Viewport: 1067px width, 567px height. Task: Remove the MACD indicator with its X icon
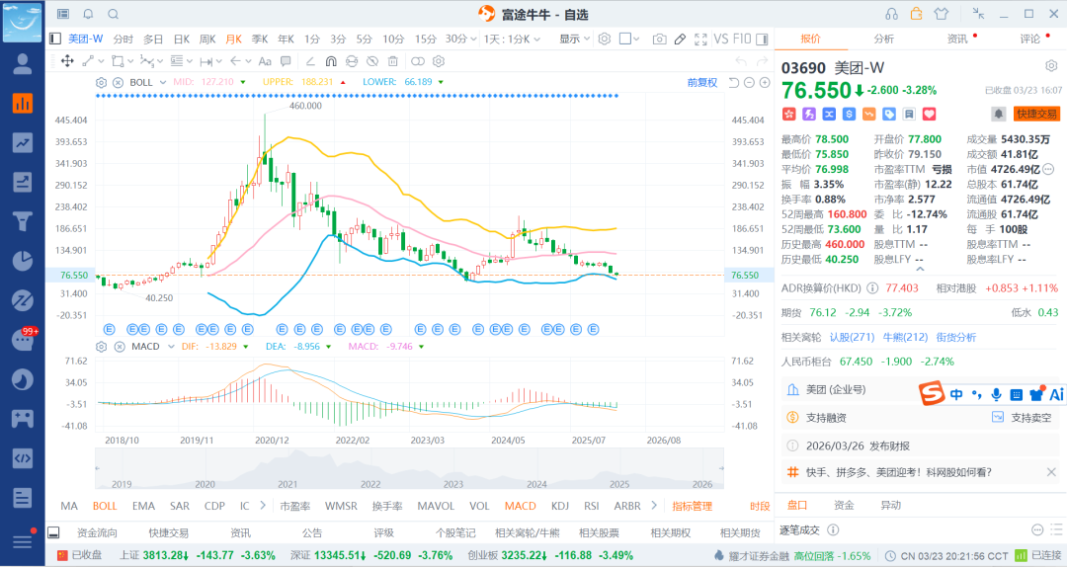pos(118,346)
